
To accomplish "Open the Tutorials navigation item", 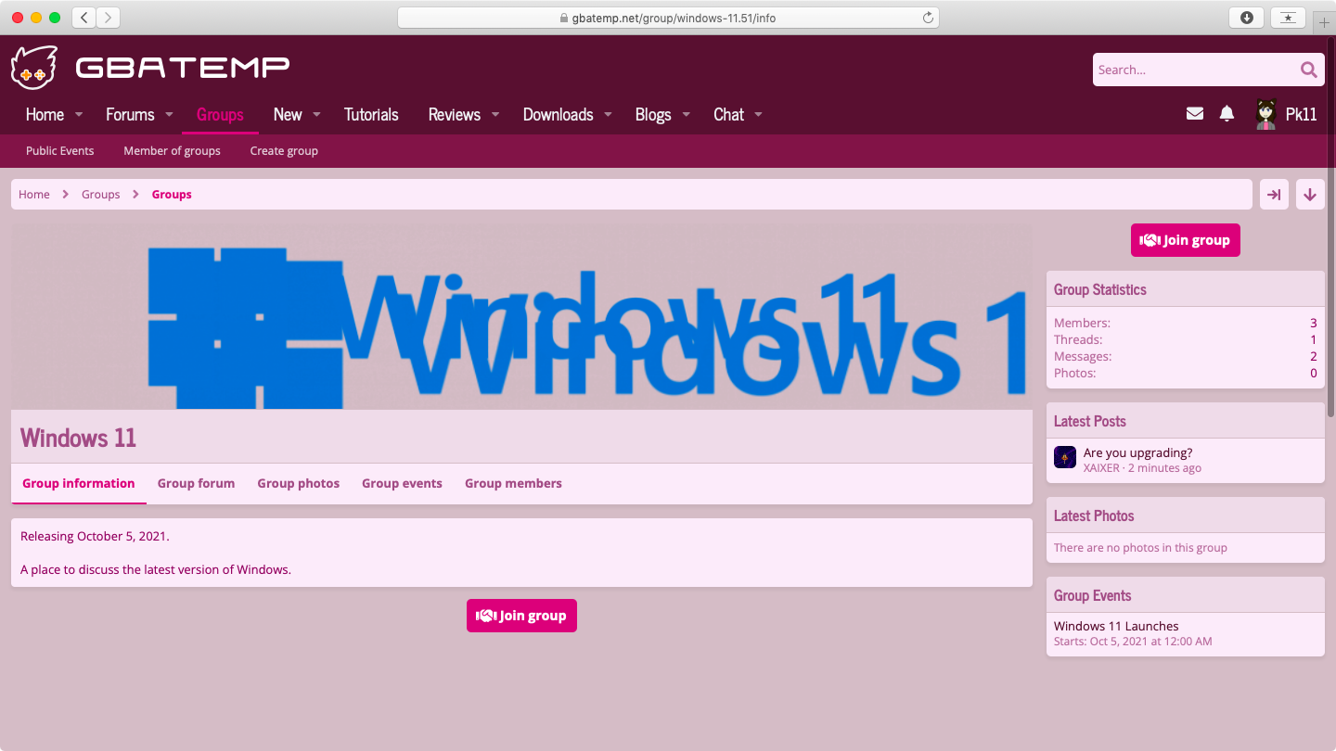I will (371, 115).
